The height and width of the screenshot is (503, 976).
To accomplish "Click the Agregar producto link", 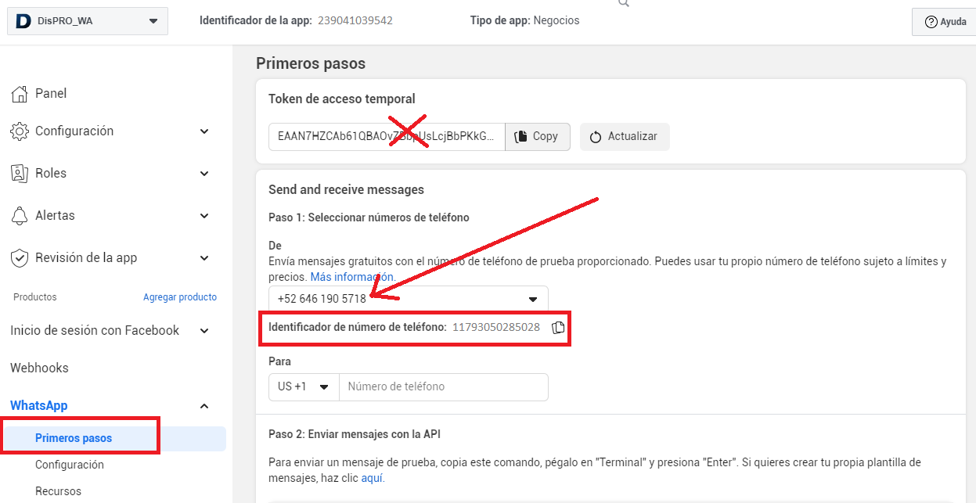I will tap(180, 297).
